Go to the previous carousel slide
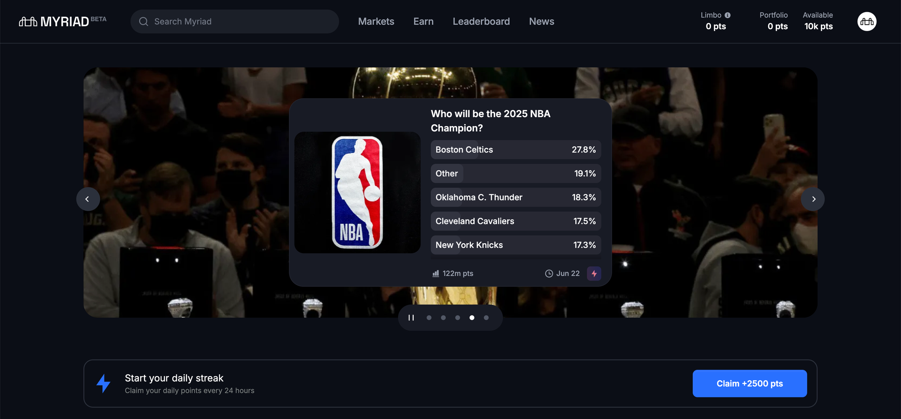901x419 pixels. (88, 199)
